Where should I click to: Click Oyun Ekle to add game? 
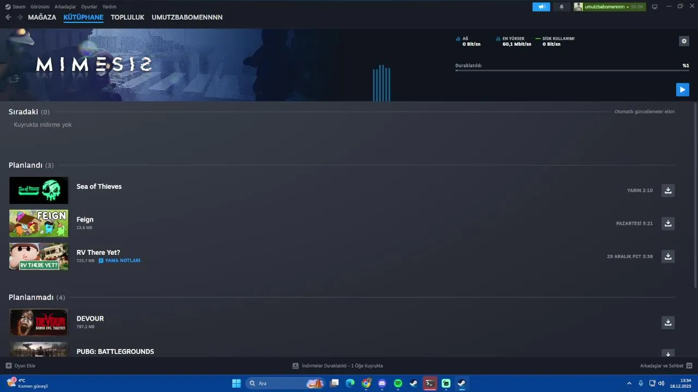click(20, 366)
